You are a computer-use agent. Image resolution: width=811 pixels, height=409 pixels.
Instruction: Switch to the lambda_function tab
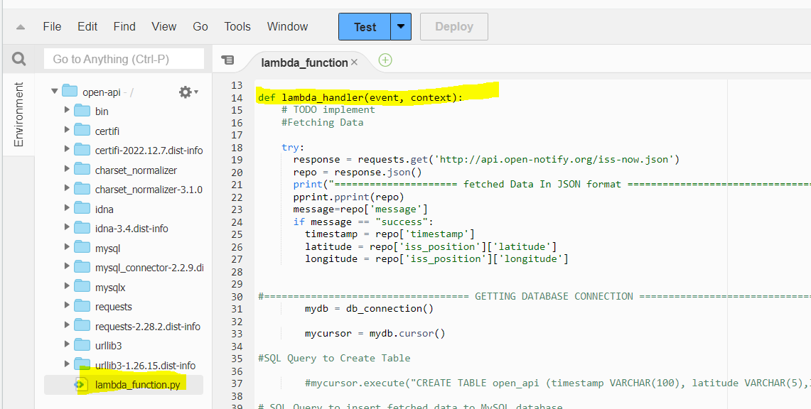coord(304,62)
